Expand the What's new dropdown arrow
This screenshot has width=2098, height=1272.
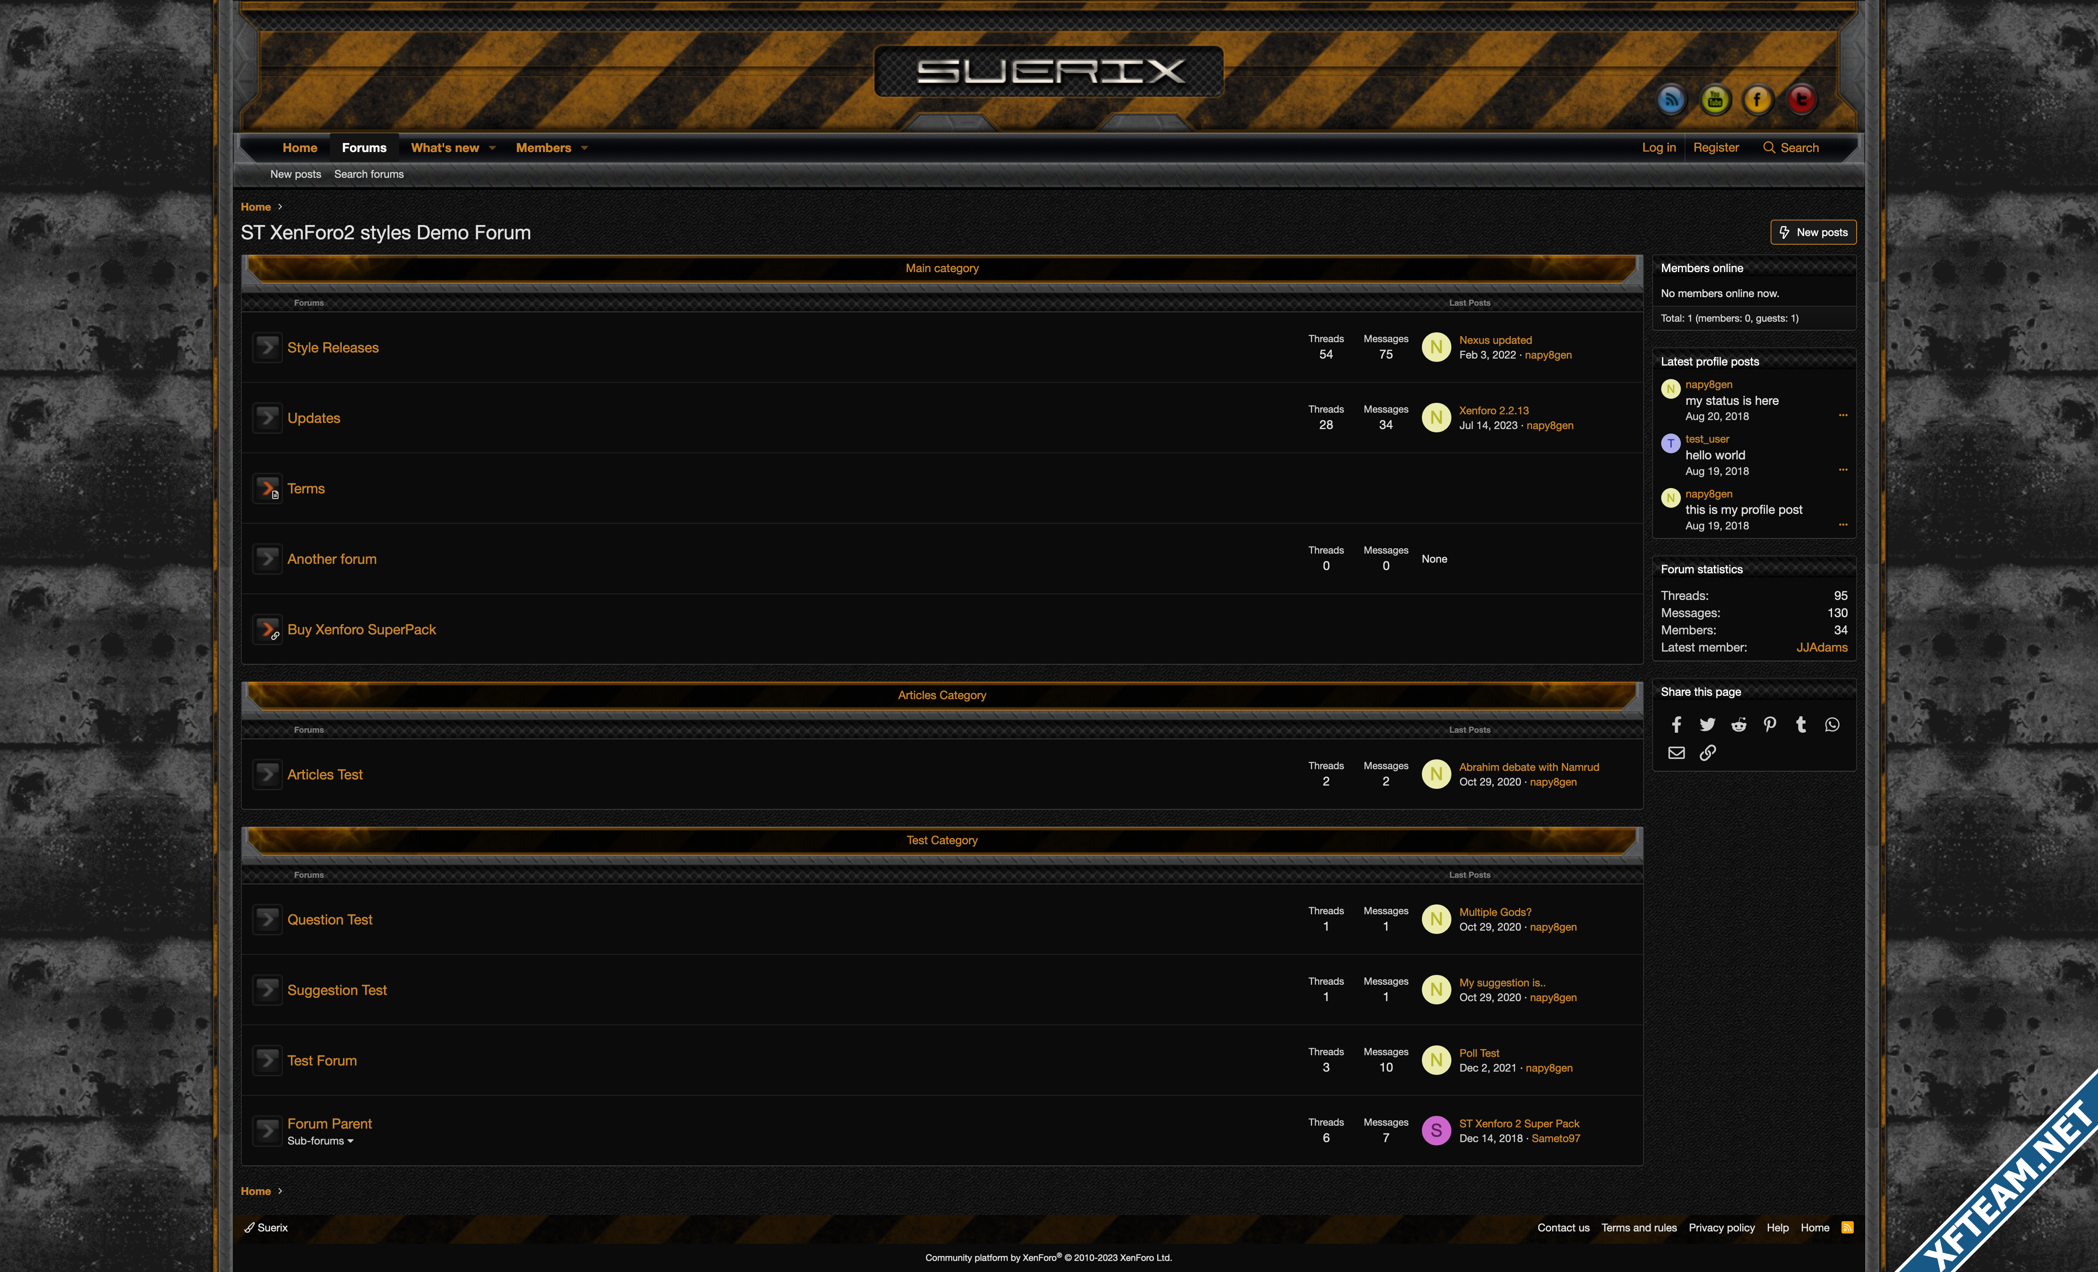492,148
